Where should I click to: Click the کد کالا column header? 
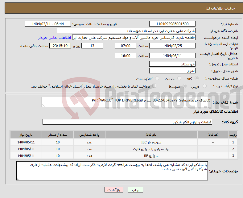tap(213, 134)
